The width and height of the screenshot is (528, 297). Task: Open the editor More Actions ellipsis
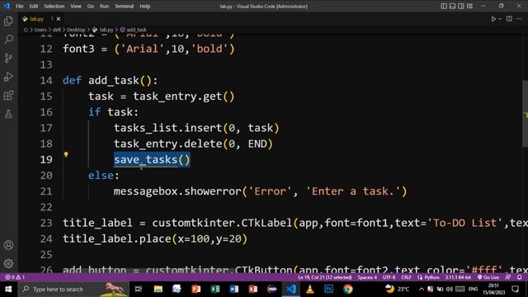point(519,19)
